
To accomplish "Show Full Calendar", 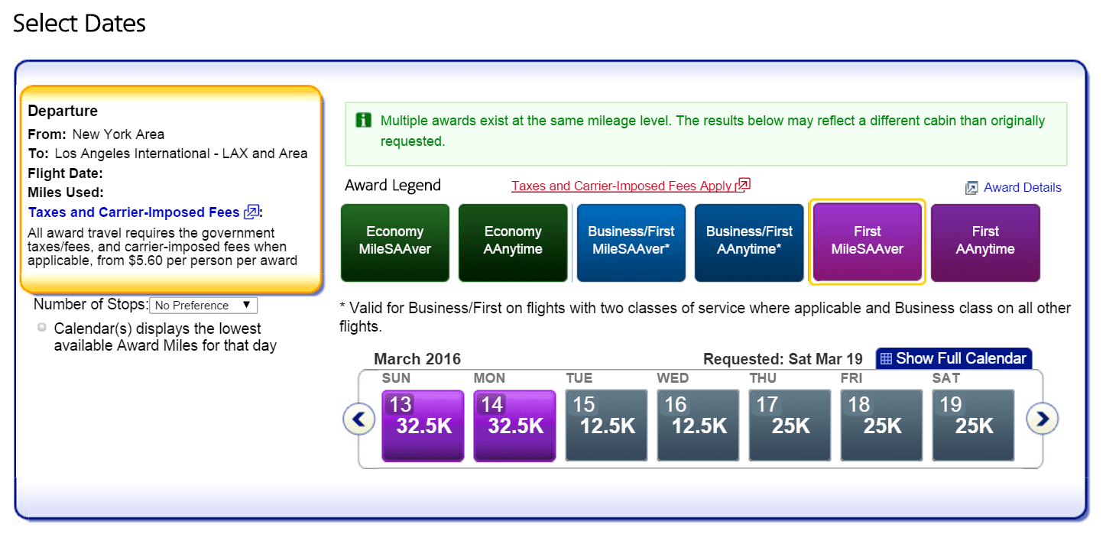I will point(954,358).
